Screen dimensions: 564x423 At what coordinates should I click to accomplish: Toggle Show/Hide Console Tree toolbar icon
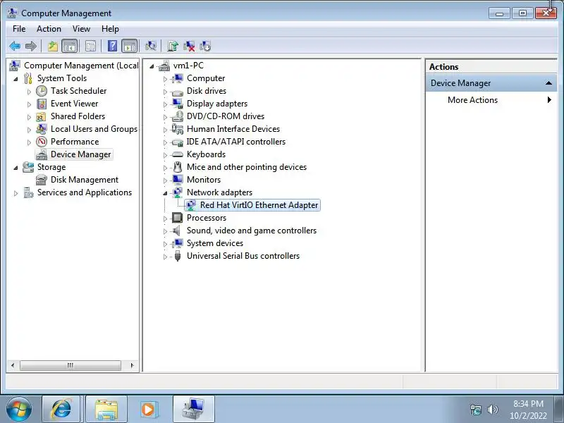coord(69,46)
